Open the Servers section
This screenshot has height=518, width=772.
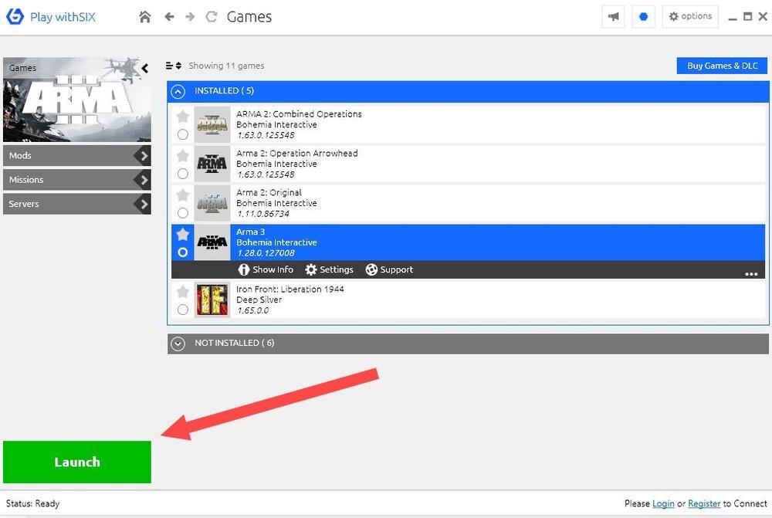tap(76, 204)
